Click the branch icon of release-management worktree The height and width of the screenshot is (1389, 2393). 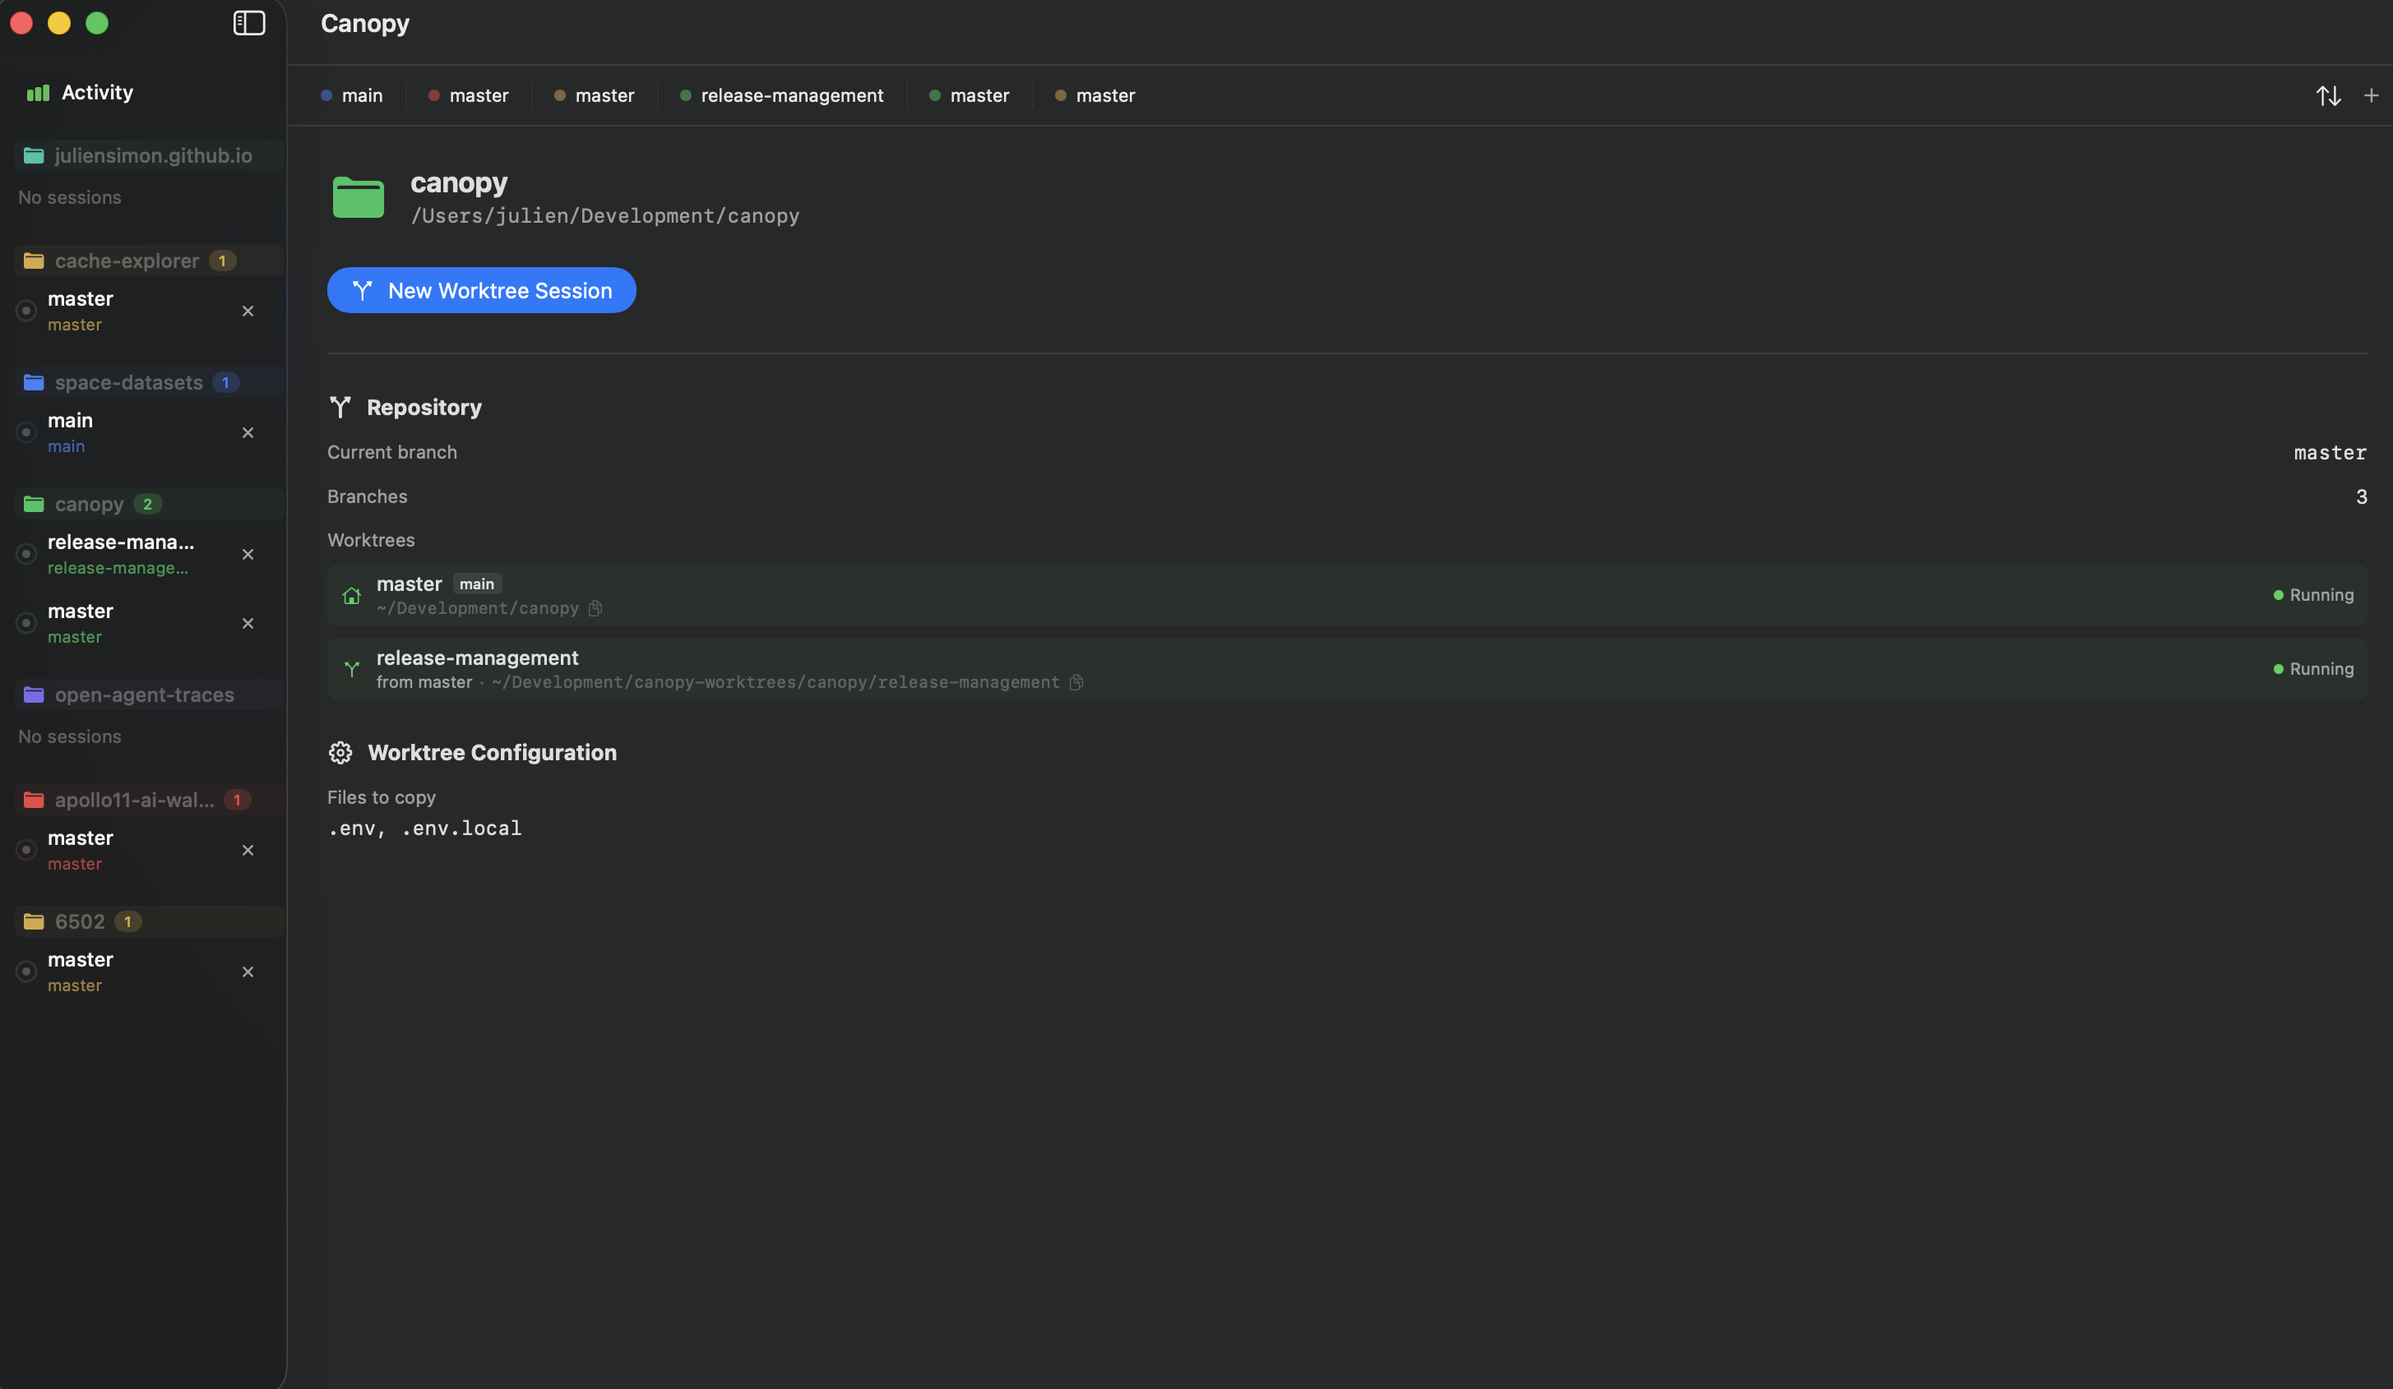[x=351, y=670]
